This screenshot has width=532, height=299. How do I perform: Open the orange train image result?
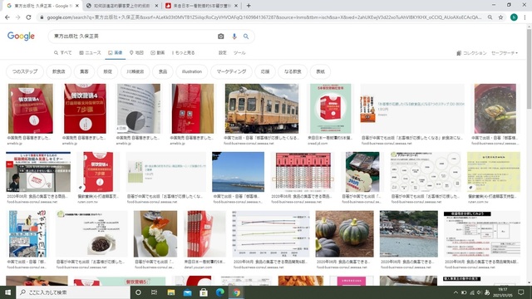coord(262,109)
